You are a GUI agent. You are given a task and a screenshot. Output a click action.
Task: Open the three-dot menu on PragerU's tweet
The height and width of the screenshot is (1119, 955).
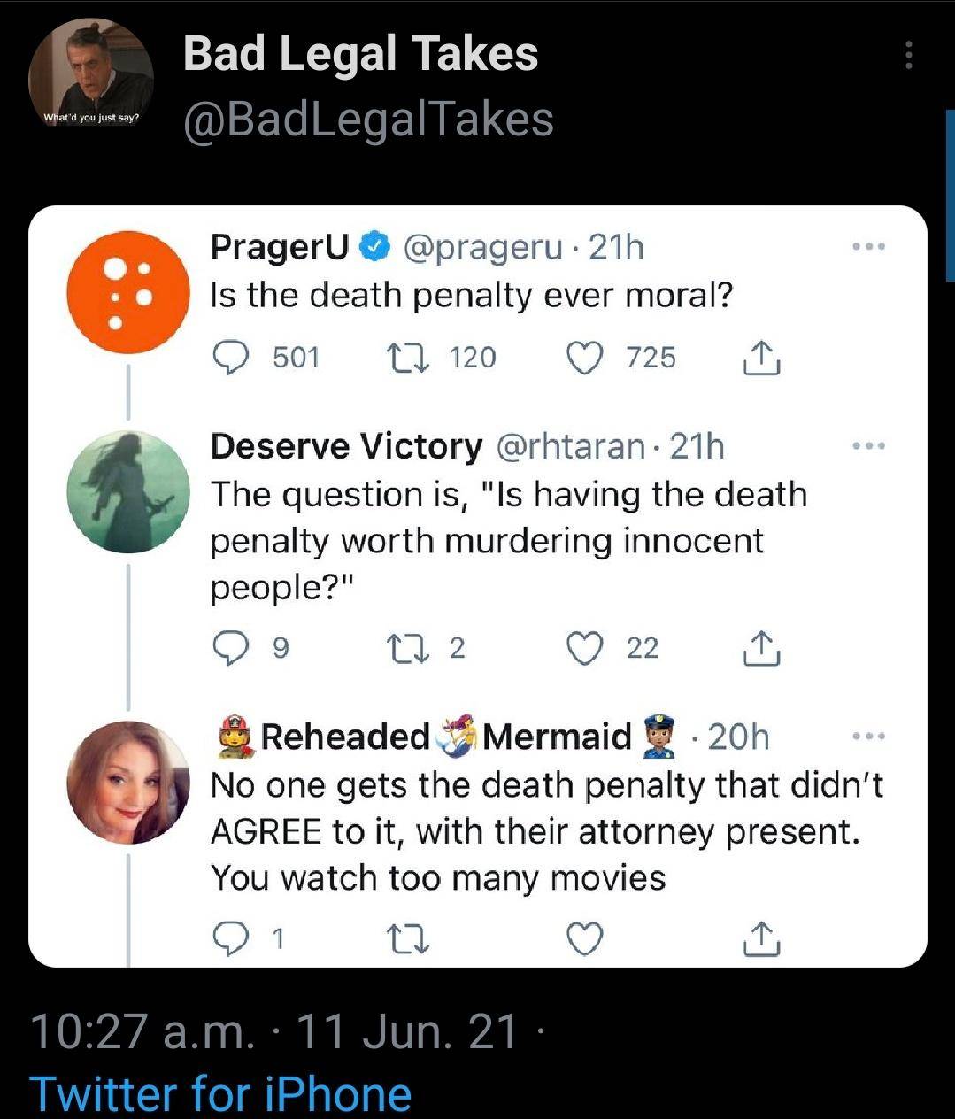pos(868,246)
